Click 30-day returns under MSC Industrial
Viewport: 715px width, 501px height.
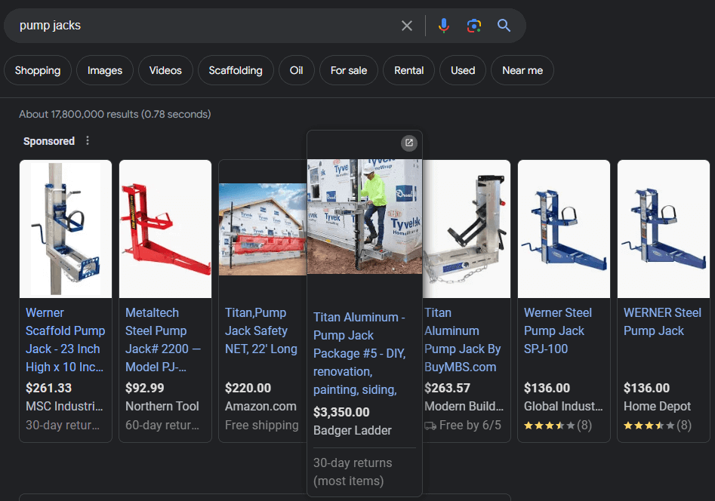pyautogui.click(x=63, y=426)
